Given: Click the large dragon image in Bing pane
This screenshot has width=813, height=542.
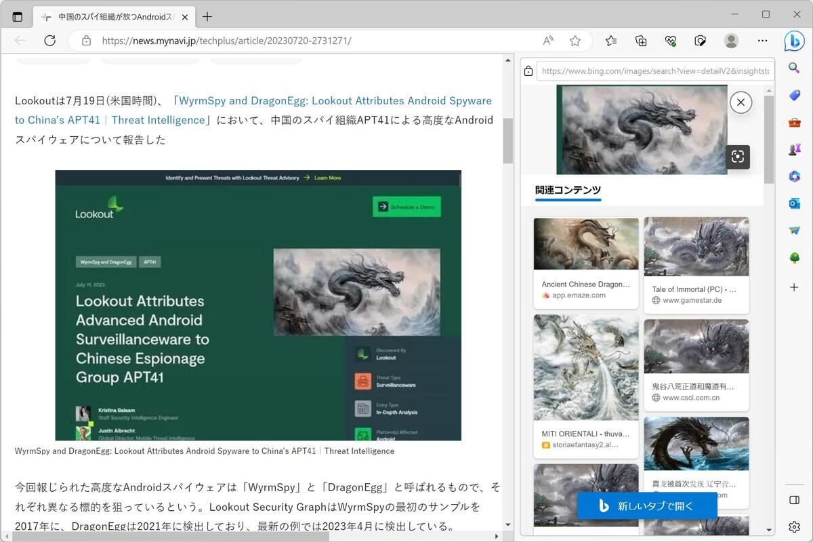Looking at the screenshot, I should click(642, 129).
